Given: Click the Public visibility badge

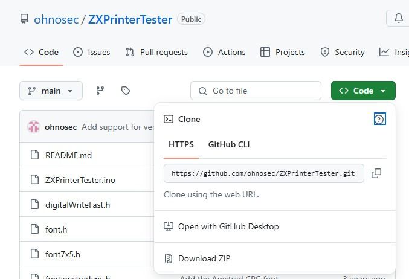Looking at the screenshot, I should click(191, 19).
